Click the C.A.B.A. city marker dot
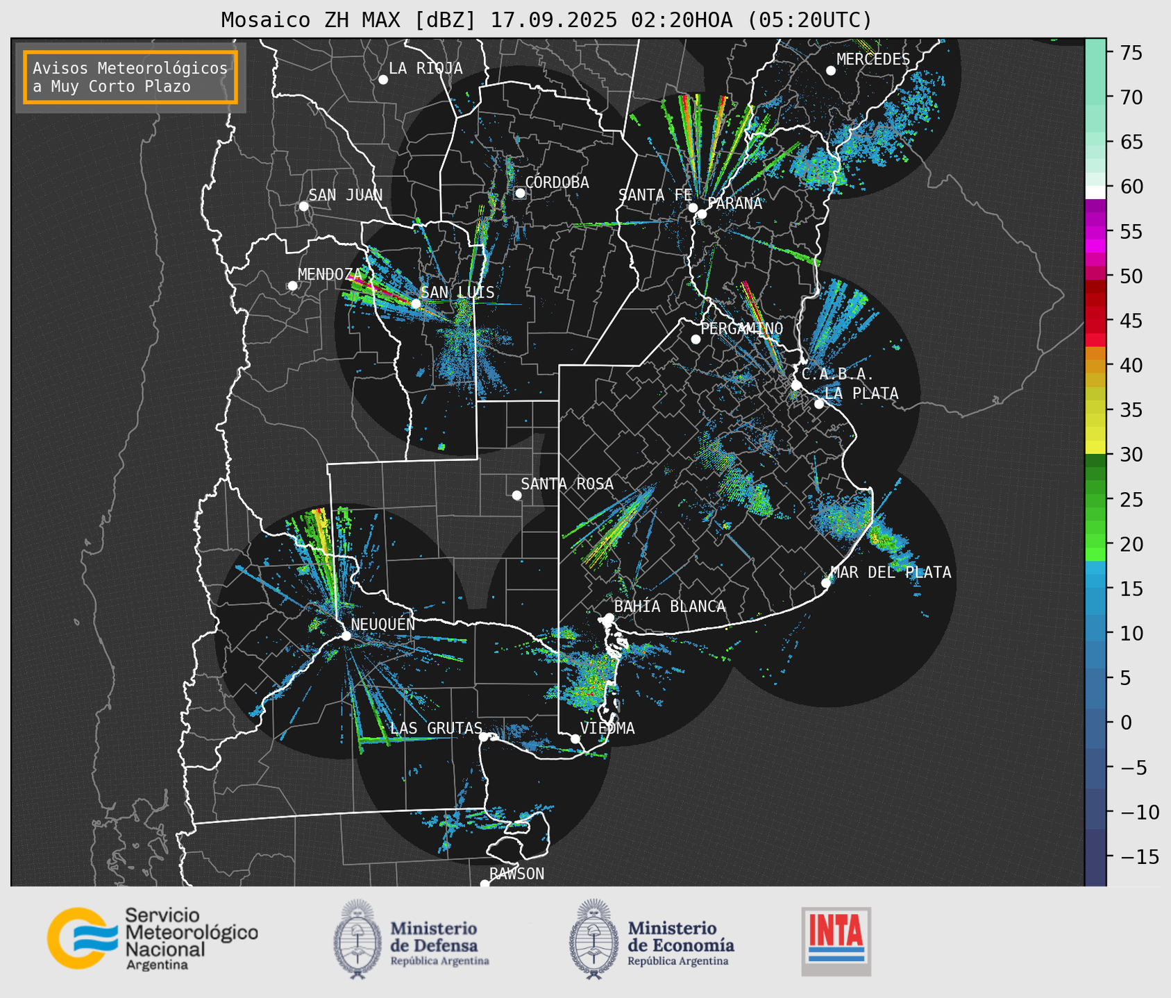The height and width of the screenshot is (998, 1171). 796,385
